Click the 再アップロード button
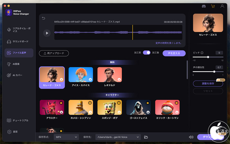 [x=54, y=53]
